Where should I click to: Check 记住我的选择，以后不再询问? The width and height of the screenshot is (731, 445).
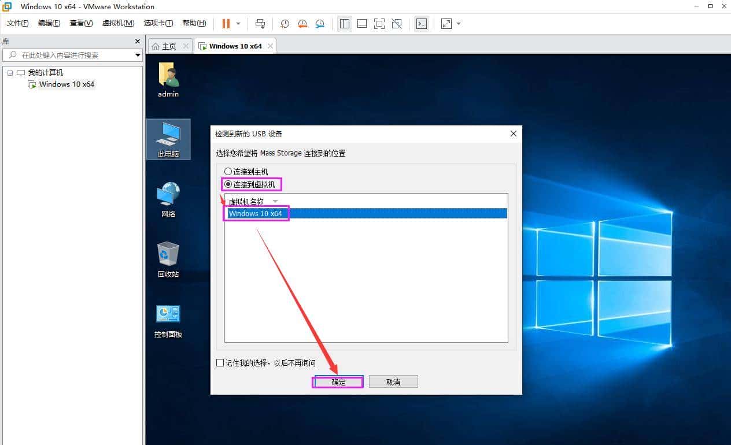(x=220, y=363)
